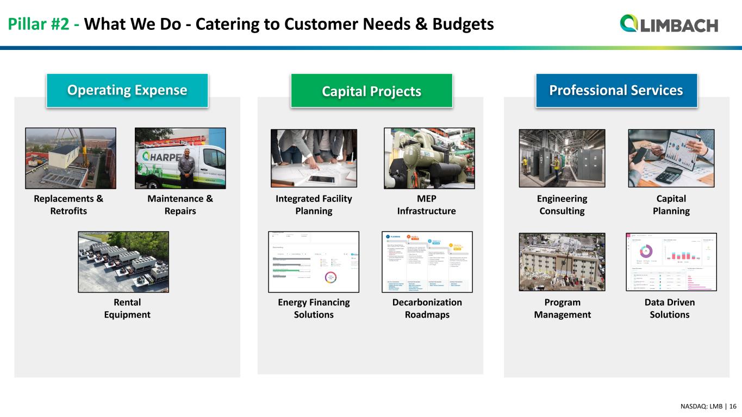Screen dimensions: 742x417
Task: Click the NASDAQ: LMB page number footer
Action: (708, 406)
